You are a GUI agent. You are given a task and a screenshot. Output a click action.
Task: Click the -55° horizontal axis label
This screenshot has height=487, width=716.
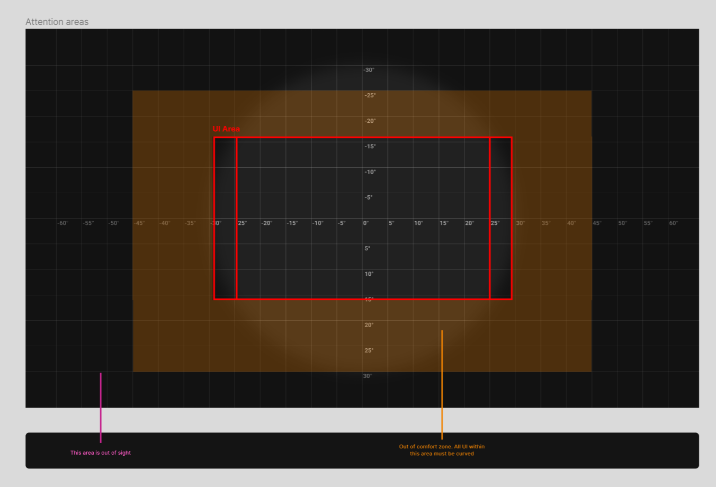point(88,223)
